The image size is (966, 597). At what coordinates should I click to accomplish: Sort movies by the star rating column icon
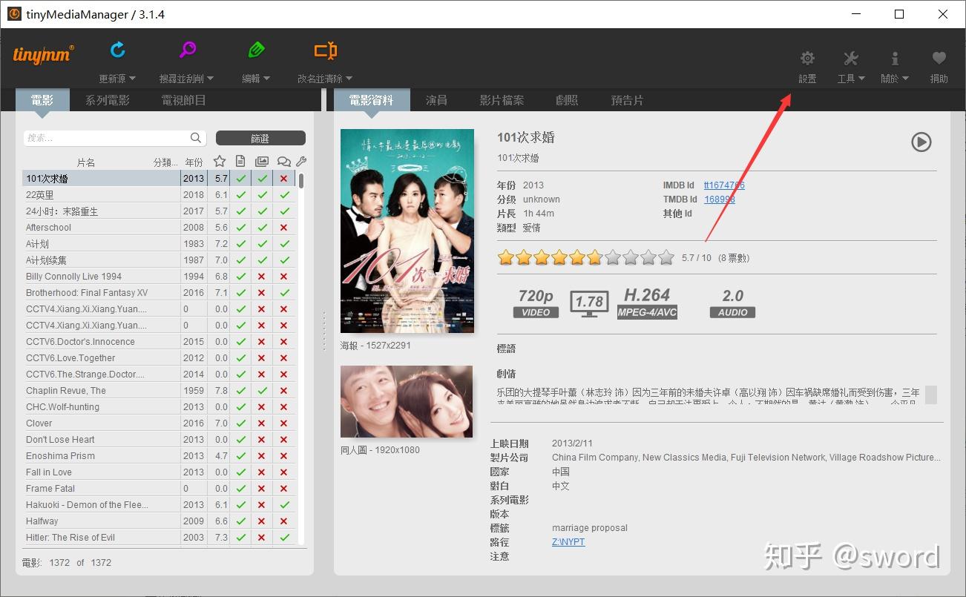pos(219,161)
